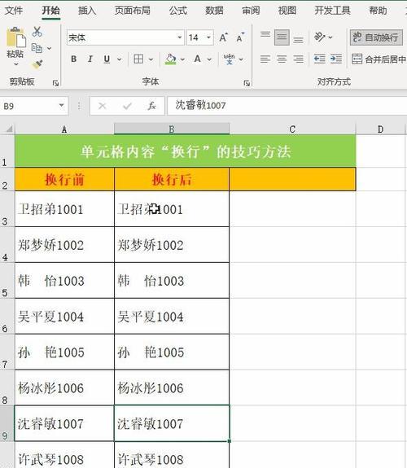Expand the underline style arrow
This screenshot has width=407, height=468.
coord(119,59)
